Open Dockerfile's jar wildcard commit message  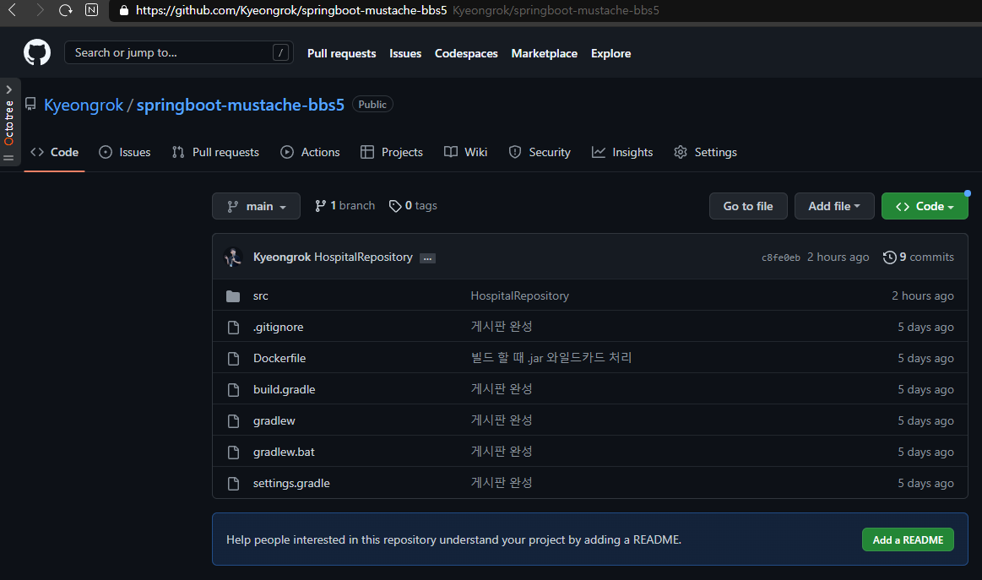pos(551,358)
